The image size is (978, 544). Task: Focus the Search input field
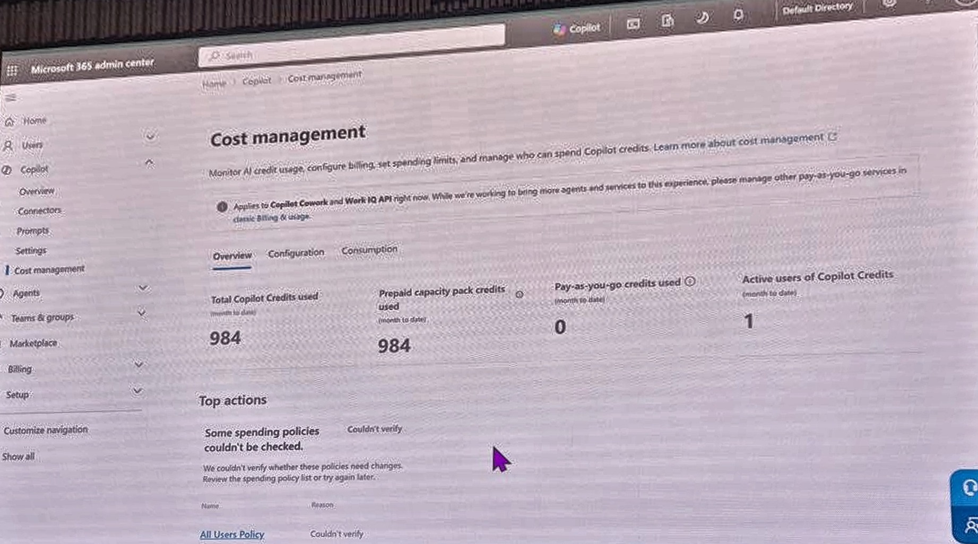(351, 46)
